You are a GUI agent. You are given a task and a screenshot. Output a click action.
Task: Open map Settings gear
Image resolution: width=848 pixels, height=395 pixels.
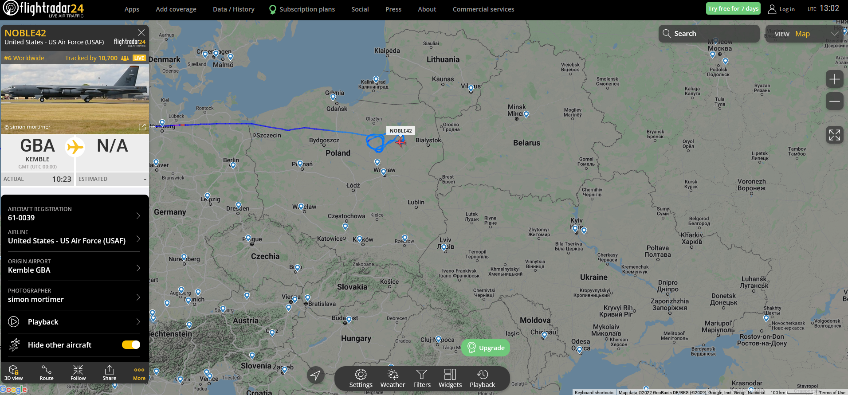361,379
